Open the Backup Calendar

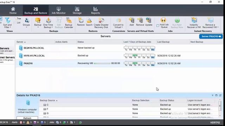pos(69,23)
